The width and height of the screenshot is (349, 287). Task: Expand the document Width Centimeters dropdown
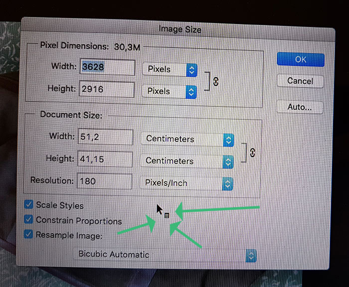pos(187,140)
